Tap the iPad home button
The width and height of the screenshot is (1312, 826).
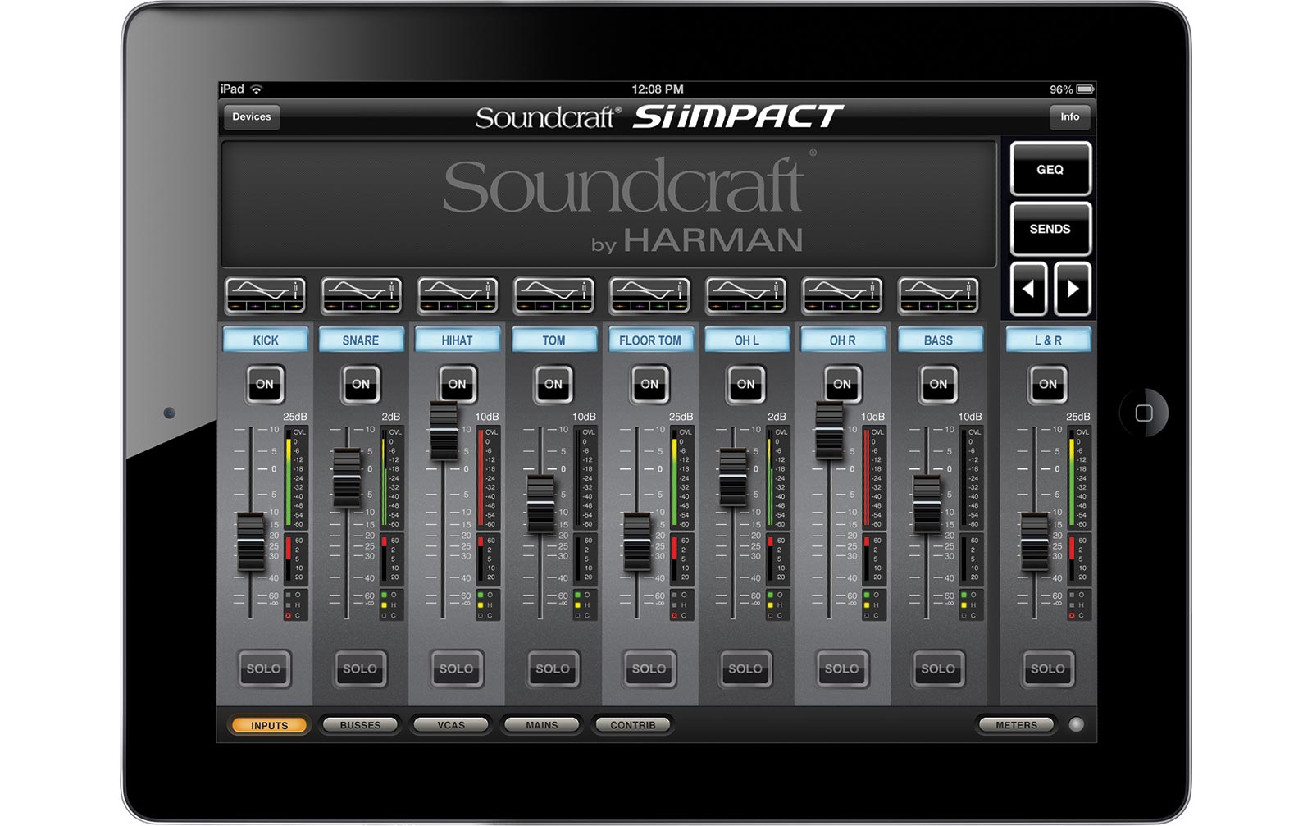click(x=1144, y=413)
